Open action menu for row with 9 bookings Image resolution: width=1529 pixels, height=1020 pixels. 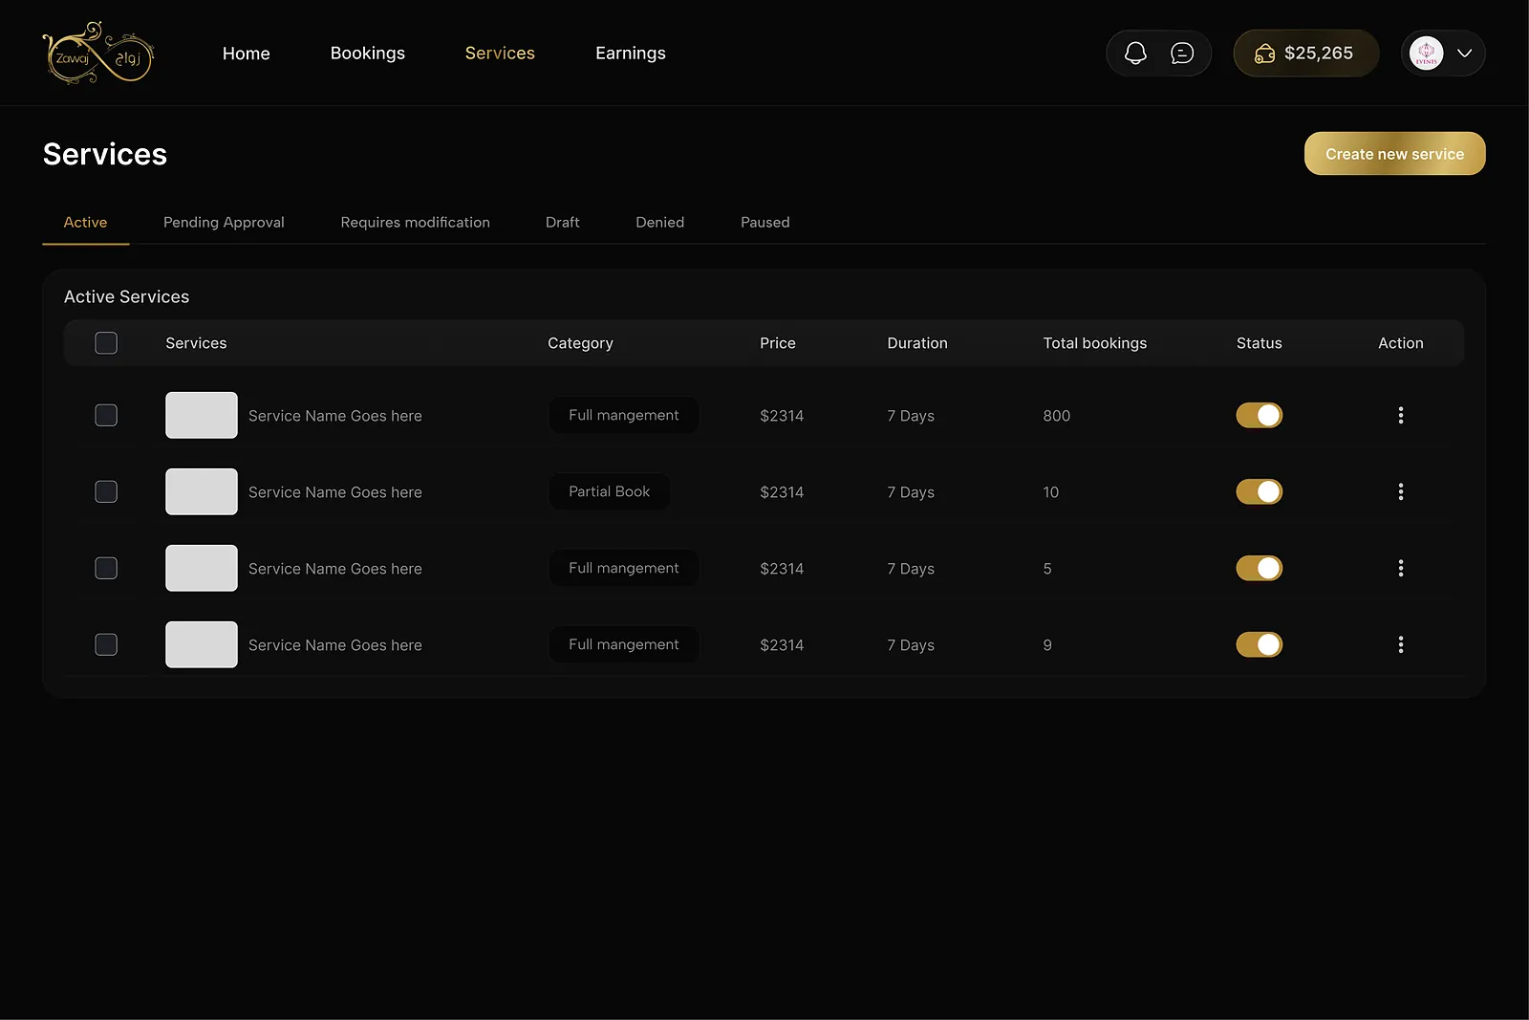(1401, 644)
